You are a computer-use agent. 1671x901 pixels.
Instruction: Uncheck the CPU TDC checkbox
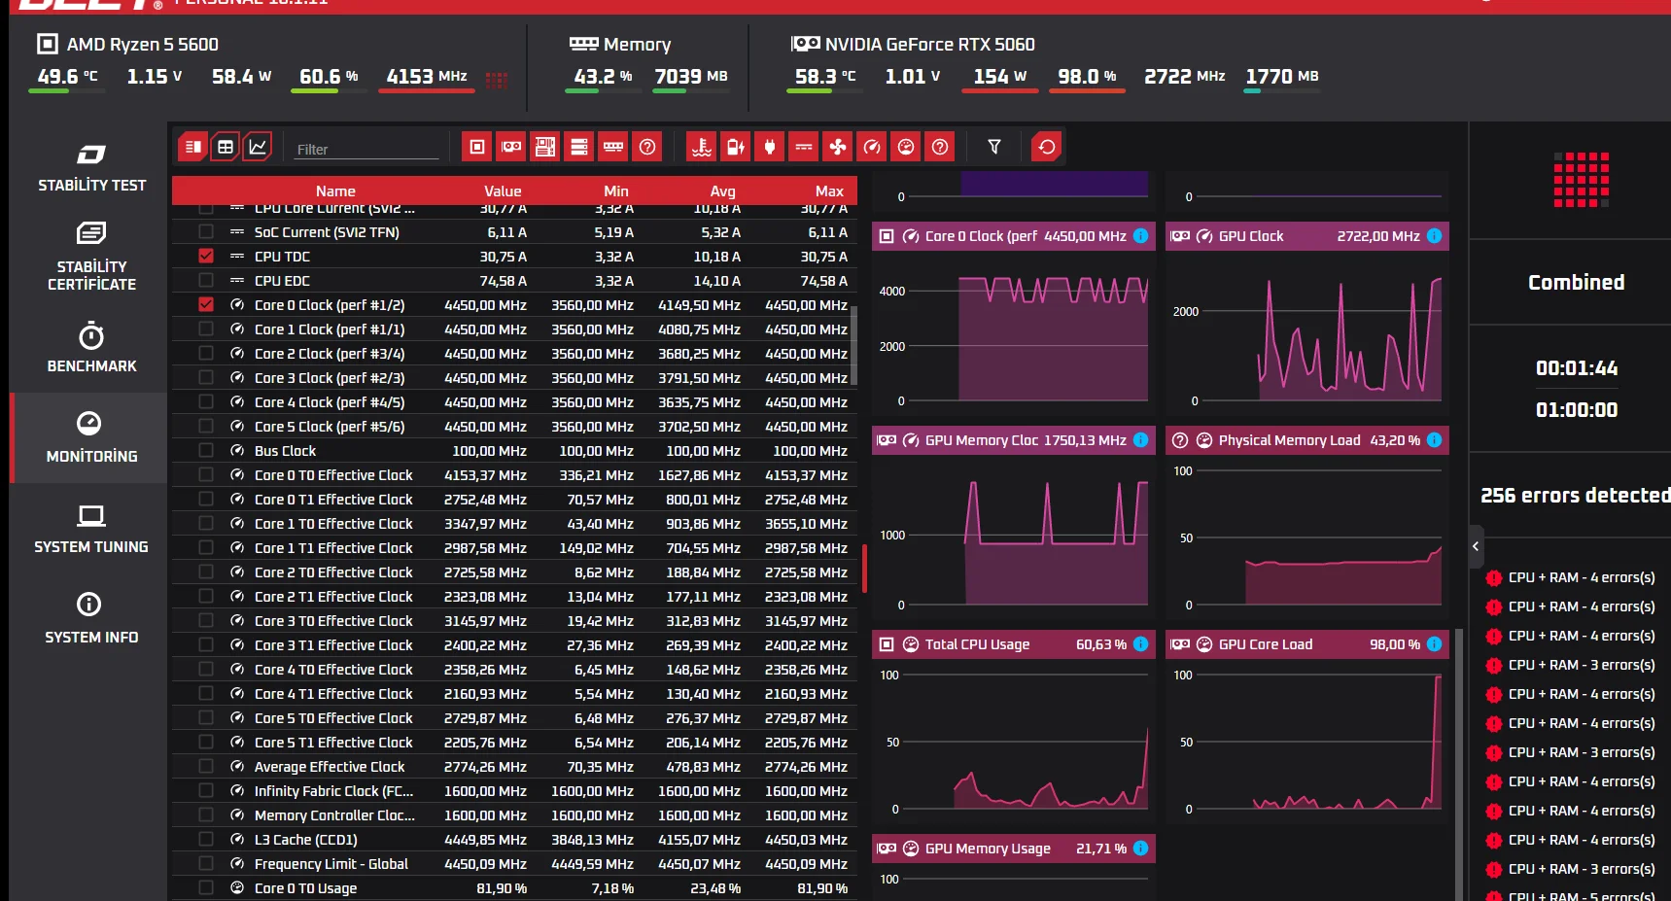pyautogui.click(x=206, y=257)
